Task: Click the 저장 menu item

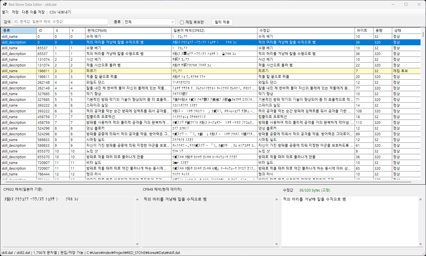Action: click(x=15, y=12)
